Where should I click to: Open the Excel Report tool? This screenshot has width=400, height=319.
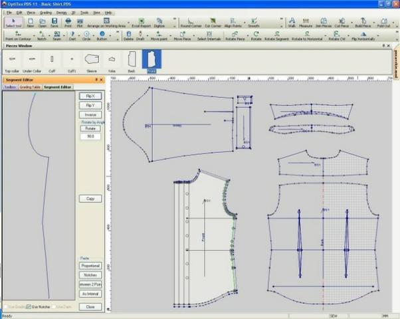[141, 23]
